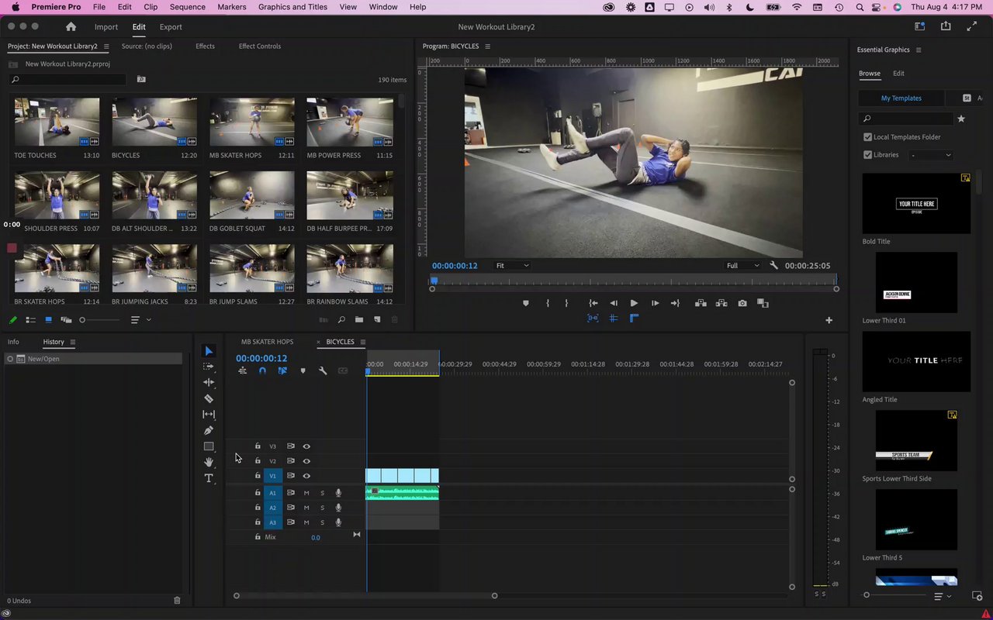This screenshot has width=993, height=620.
Task: Click the Play button in Program Monitor
Action: point(634,303)
